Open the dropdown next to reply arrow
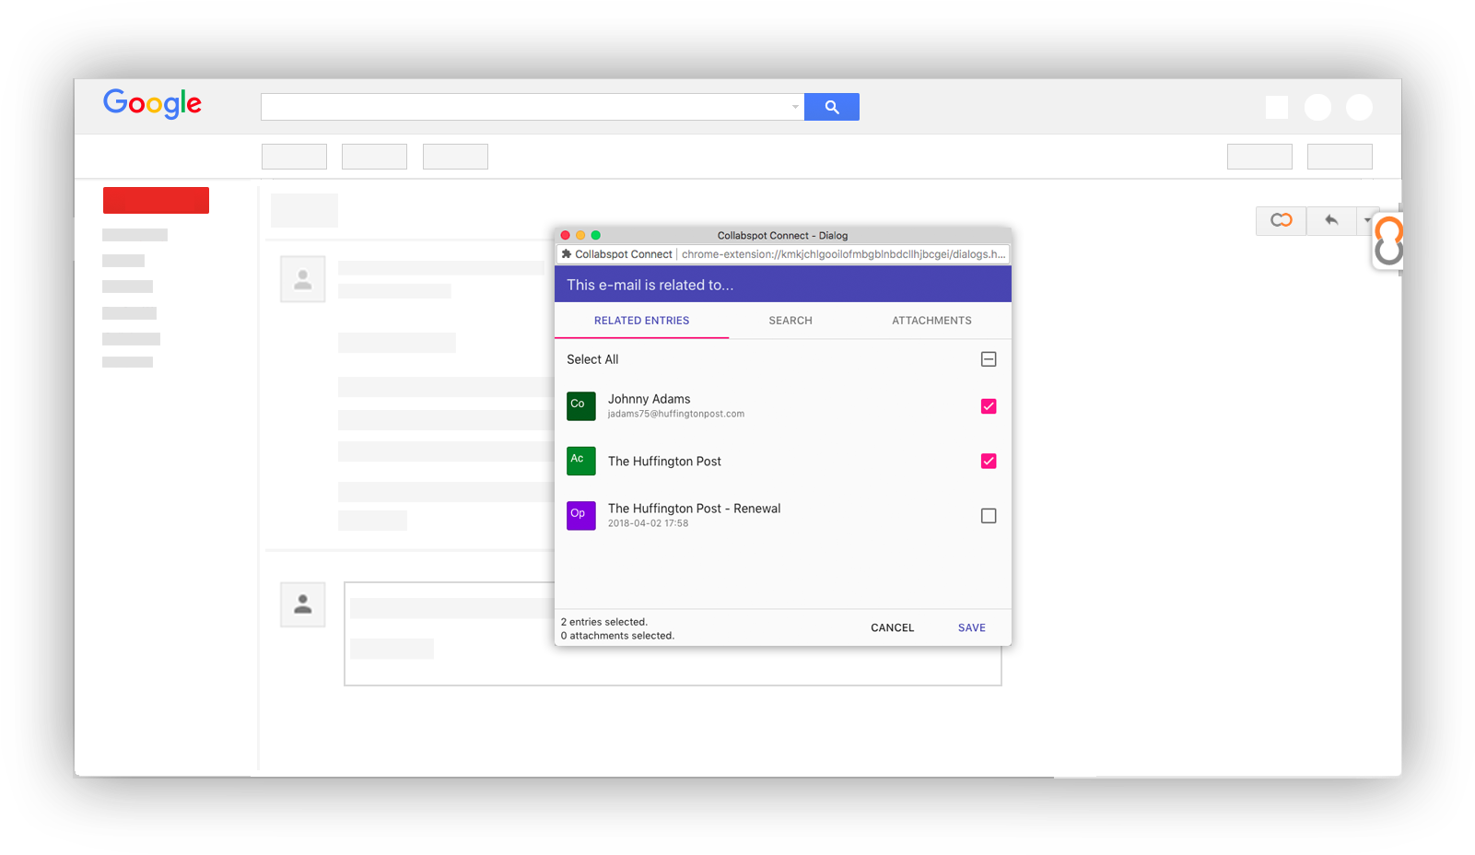This screenshot has height=855, width=1475. 1366,220
